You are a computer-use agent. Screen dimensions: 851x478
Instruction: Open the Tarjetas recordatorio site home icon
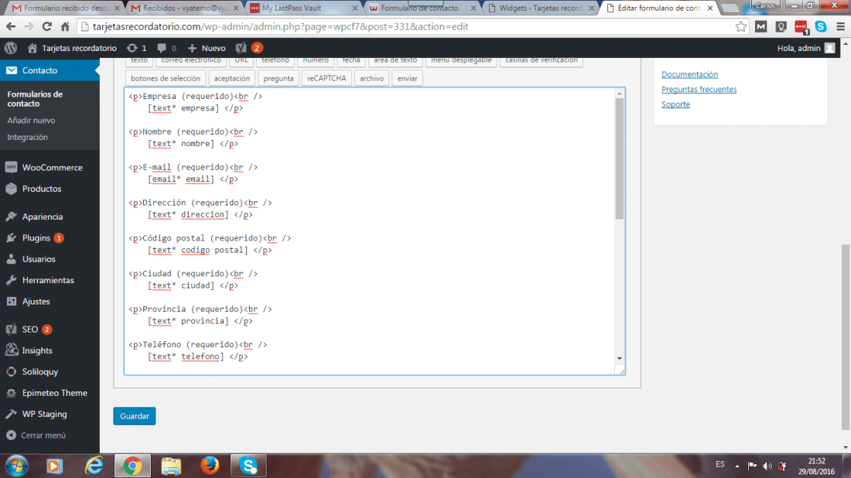click(x=32, y=48)
